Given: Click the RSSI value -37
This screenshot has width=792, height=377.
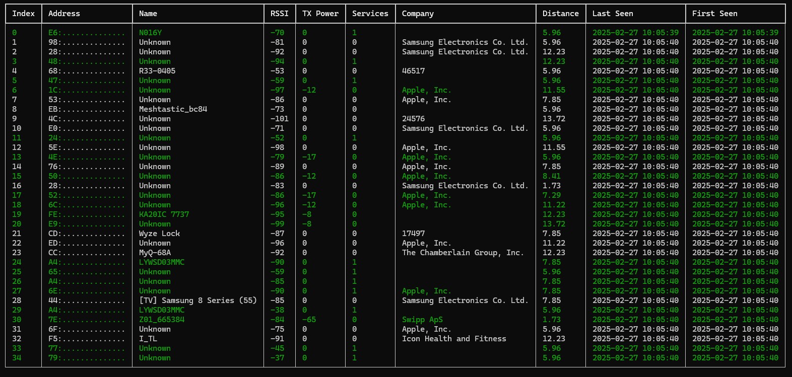Looking at the screenshot, I should click(x=277, y=358).
